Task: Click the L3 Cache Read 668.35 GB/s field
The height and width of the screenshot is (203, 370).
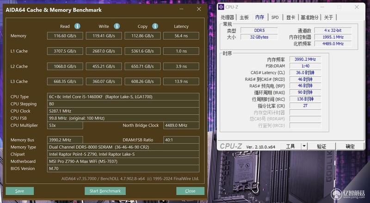Action: point(65,81)
